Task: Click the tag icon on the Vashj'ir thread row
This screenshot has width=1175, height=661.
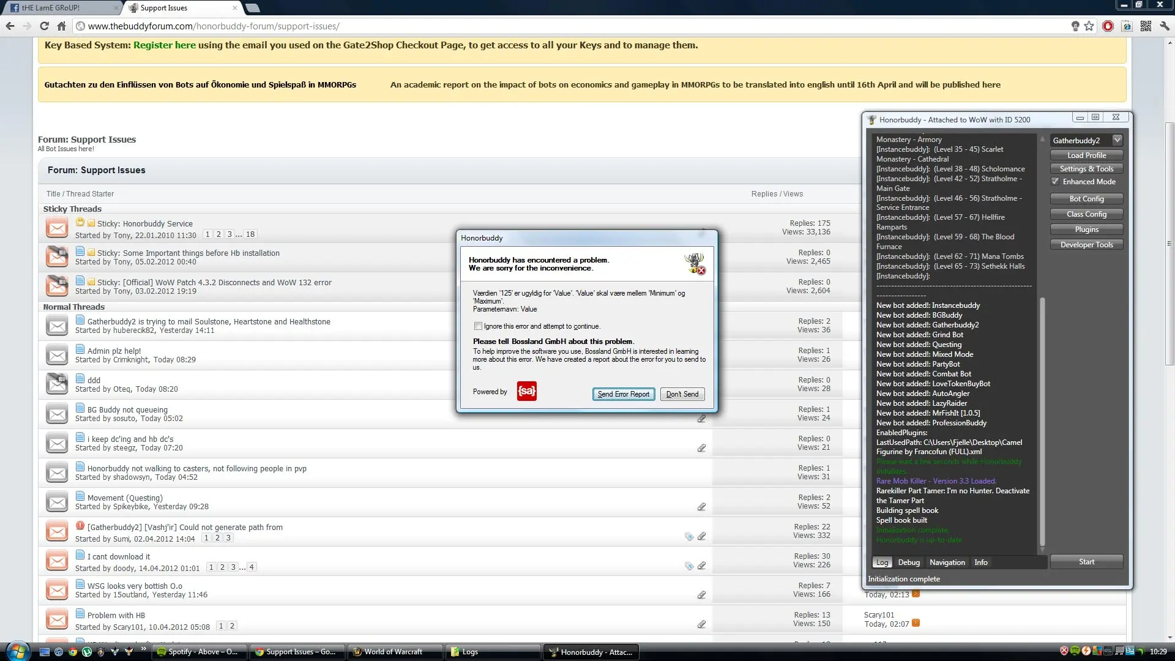Action: tap(689, 537)
